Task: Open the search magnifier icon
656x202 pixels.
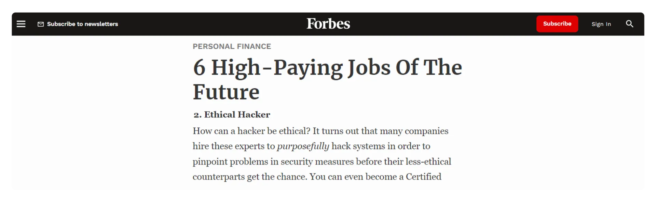Action: (629, 24)
